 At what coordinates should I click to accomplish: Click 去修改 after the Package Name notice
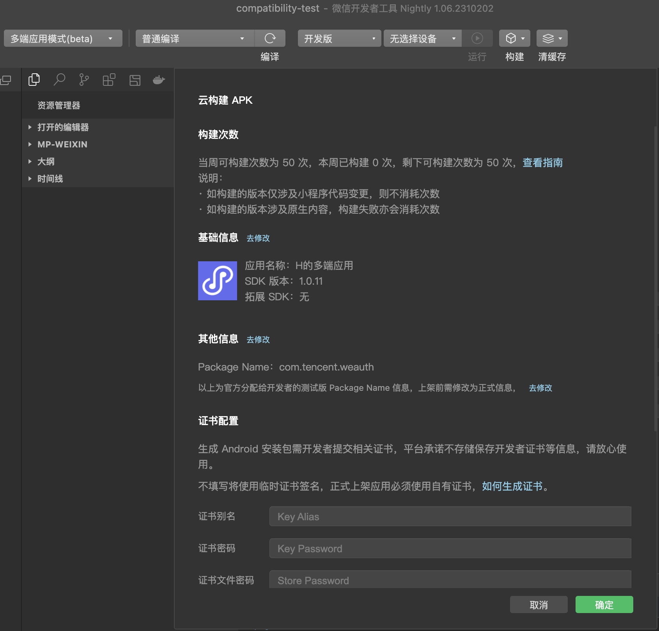(x=540, y=388)
